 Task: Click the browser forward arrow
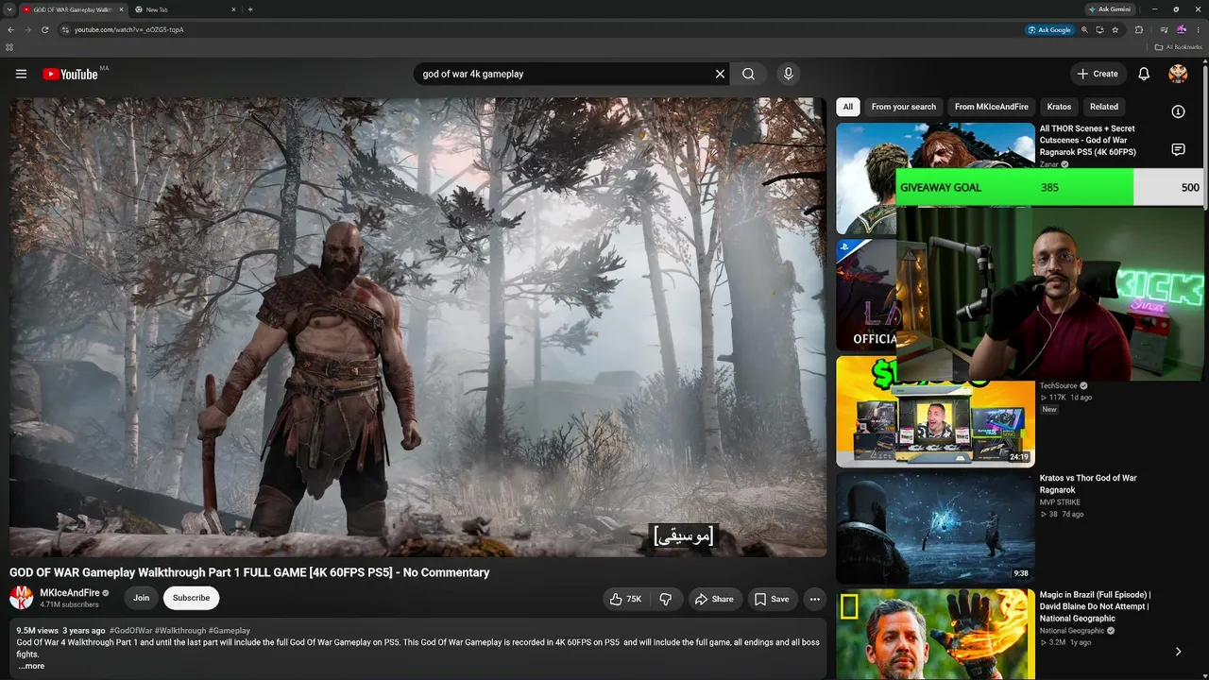pos(27,29)
